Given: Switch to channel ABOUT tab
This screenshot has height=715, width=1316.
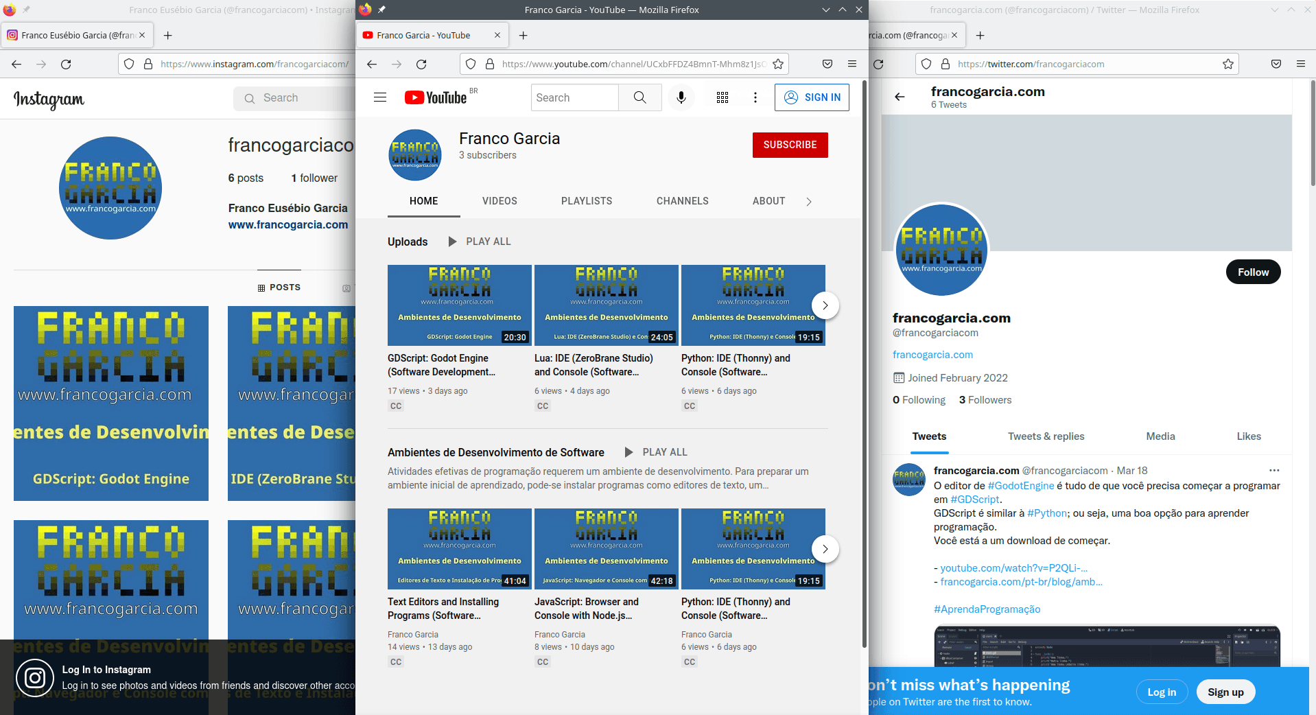Looking at the screenshot, I should (768, 201).
